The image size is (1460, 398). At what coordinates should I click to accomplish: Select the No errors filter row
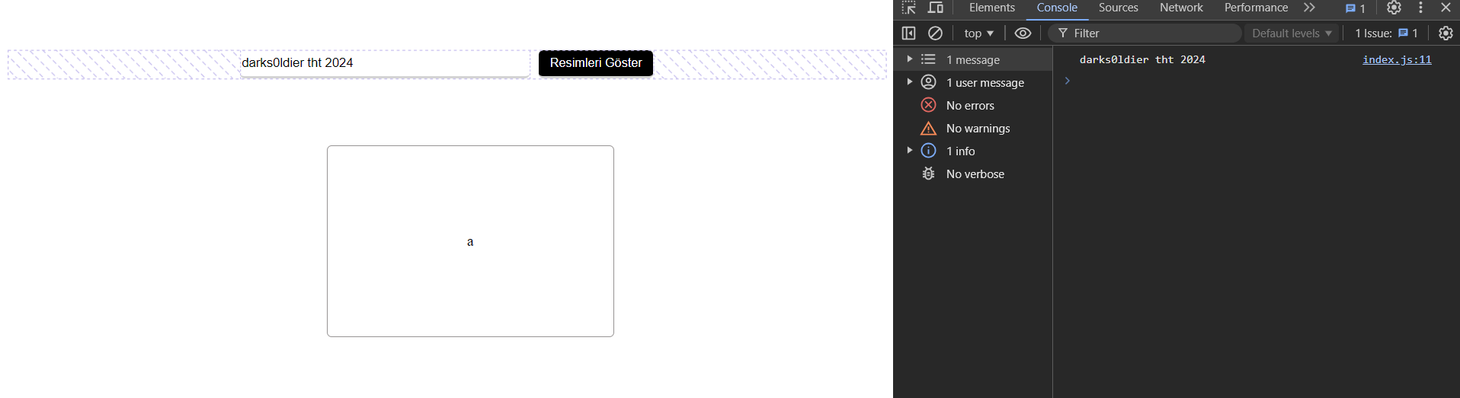973,105
